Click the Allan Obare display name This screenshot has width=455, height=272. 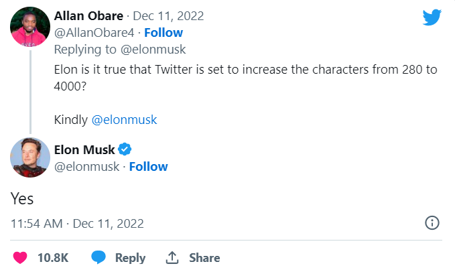click(x=88, y=16)
